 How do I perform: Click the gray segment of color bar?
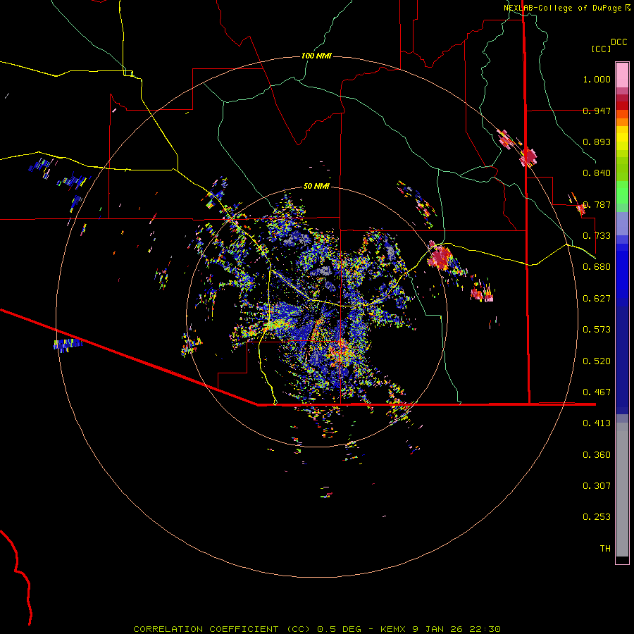click(622, 490)
